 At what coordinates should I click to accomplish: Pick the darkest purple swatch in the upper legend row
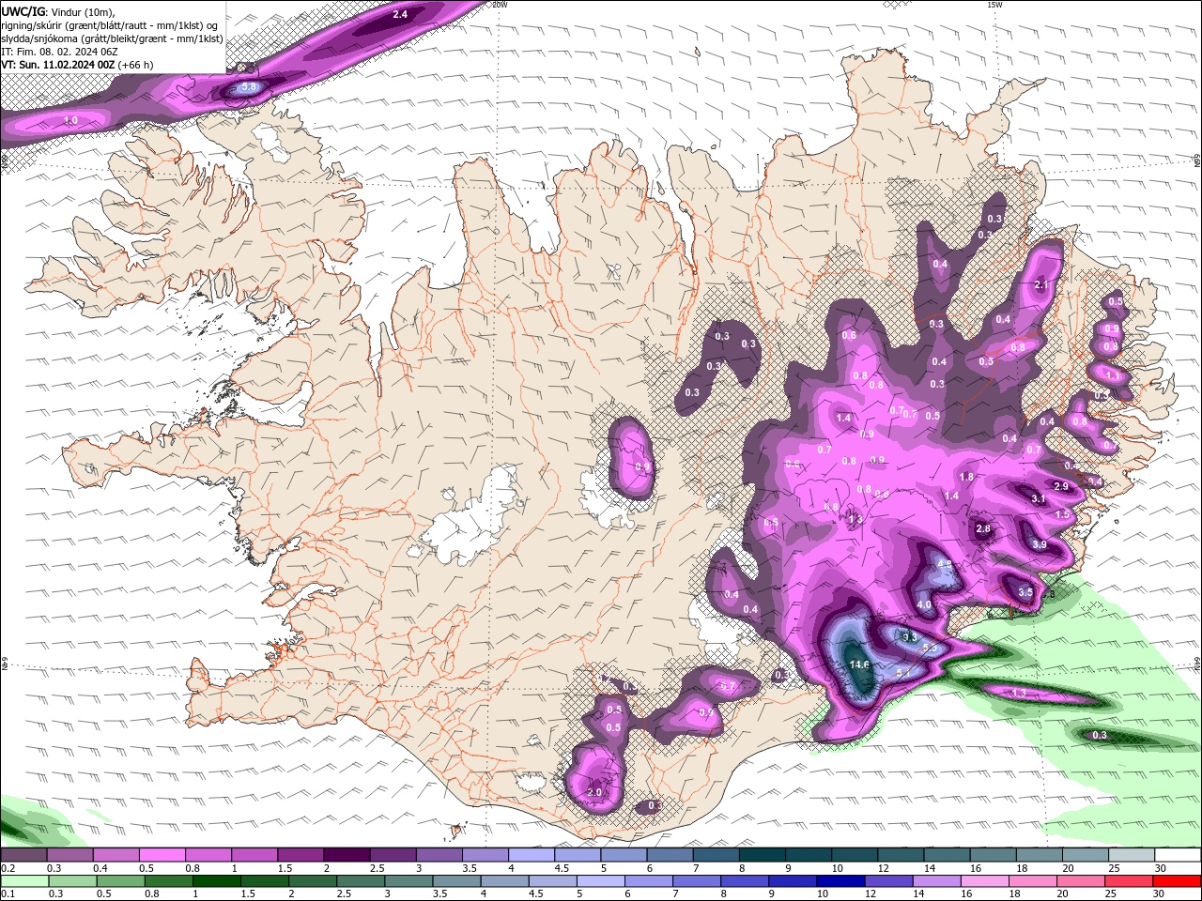pos(346,855)
